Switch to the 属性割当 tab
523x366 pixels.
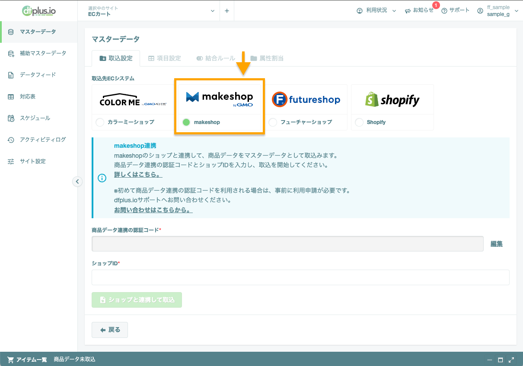tap(267, 58)
